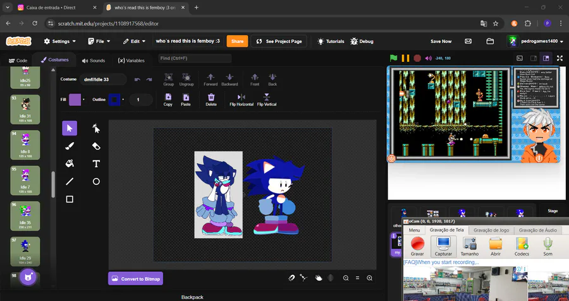569x301 pixels.
Task: Toggle the snap-to-points icon beside magnet
Action: click(x=303, y=278)
